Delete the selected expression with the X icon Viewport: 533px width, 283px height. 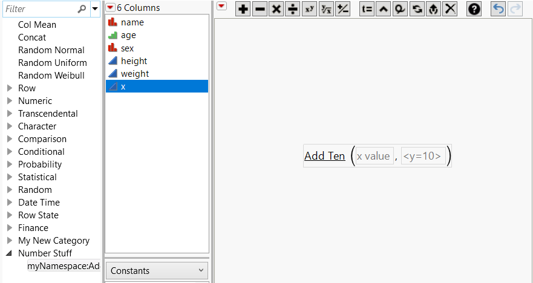pos(450,9)
